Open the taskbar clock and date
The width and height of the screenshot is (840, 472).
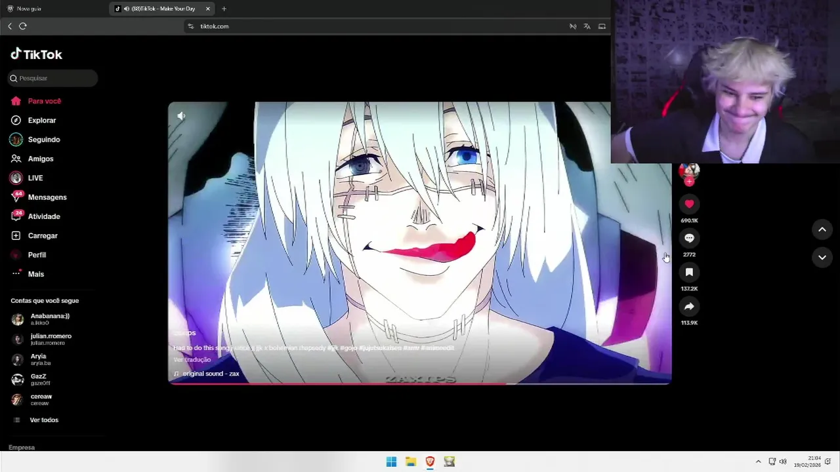tap(807, 462)
